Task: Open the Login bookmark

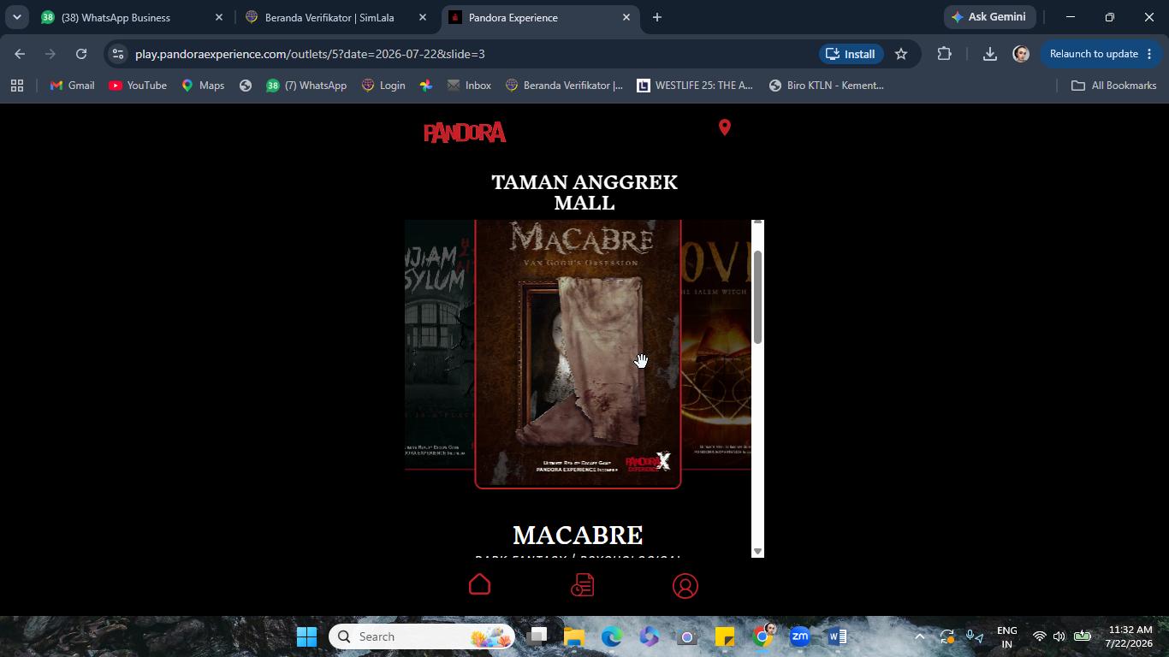Action: [x=383, y=86]
